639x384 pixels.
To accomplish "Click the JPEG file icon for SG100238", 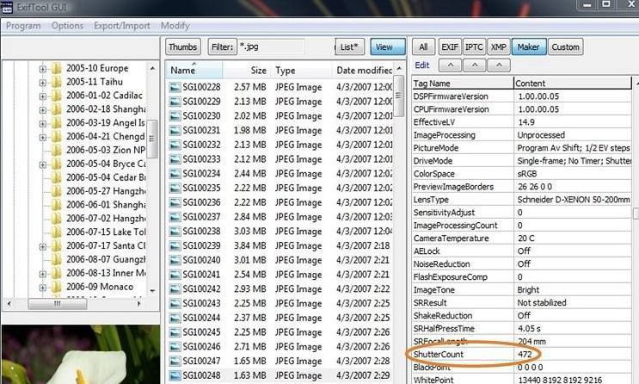I will click(x=175, y=232).
